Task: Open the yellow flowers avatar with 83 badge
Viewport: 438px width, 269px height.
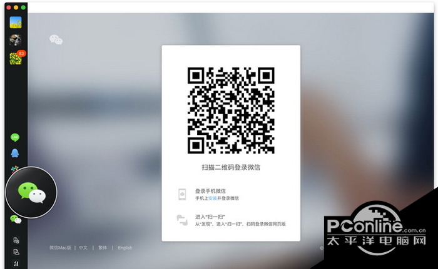Action: (x=16, y=59)
